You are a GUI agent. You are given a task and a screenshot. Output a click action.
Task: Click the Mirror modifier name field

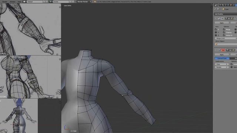[222, 18]
